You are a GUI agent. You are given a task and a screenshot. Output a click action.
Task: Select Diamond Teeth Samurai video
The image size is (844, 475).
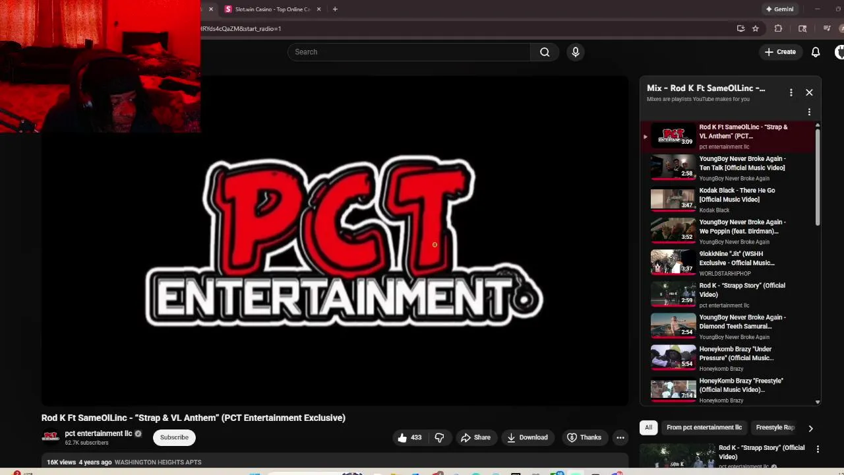pyautogui.click(x=728, y=327)
